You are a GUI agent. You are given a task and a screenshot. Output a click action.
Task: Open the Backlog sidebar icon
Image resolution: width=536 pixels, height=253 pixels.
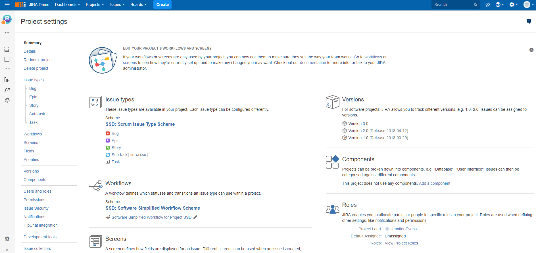[x=7, y=49]
